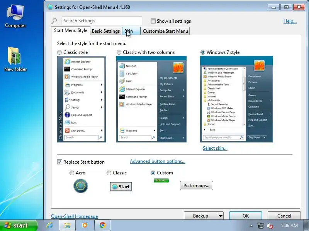
Task: Click the Select skin link
Action: (x=215, y=148)
